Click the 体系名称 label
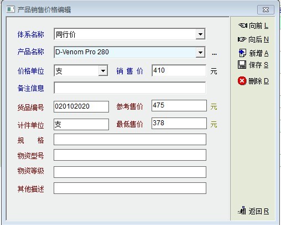The image size is (281, 225). (x=31, y=34)
